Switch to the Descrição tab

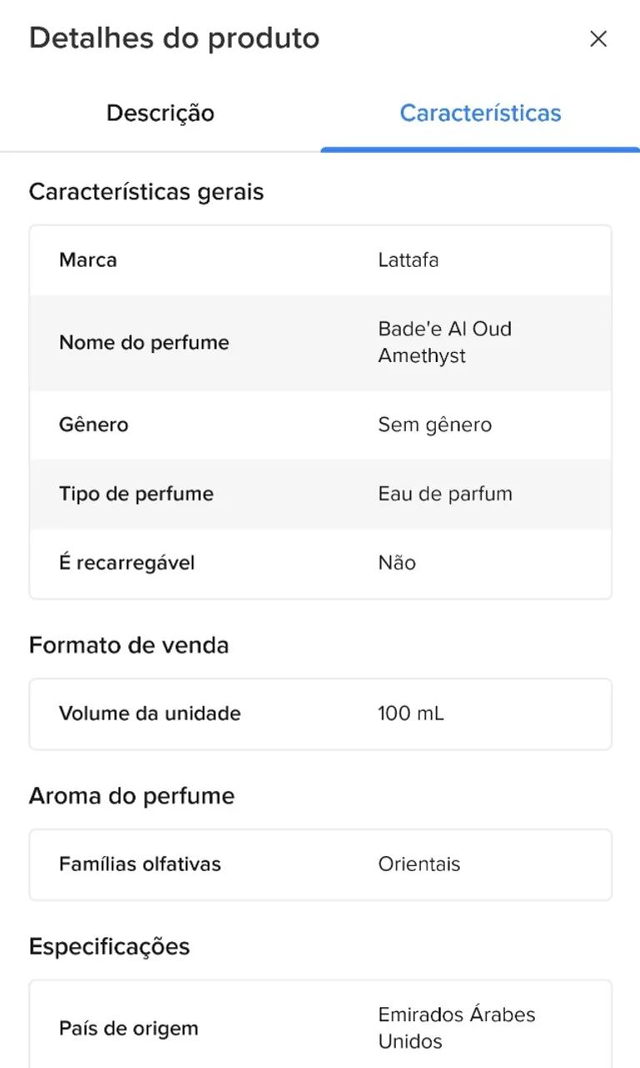pyautogui.click(x=160, y=113)
